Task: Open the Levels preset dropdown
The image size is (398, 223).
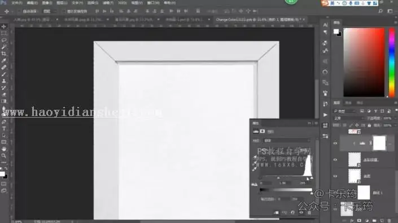Action: 287,140
